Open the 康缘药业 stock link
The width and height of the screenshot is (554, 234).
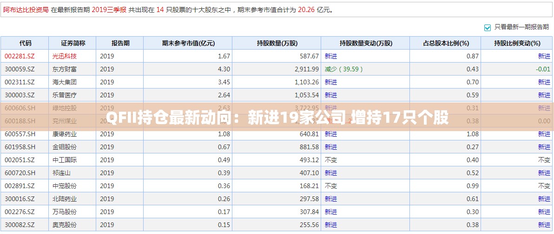pyautogui.click(x=64, y=134)
